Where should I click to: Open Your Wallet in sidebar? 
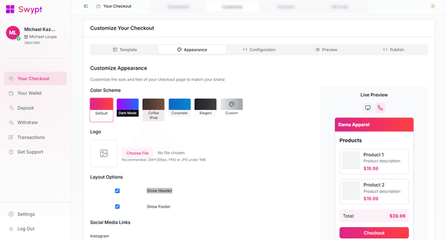pos(29,93)
